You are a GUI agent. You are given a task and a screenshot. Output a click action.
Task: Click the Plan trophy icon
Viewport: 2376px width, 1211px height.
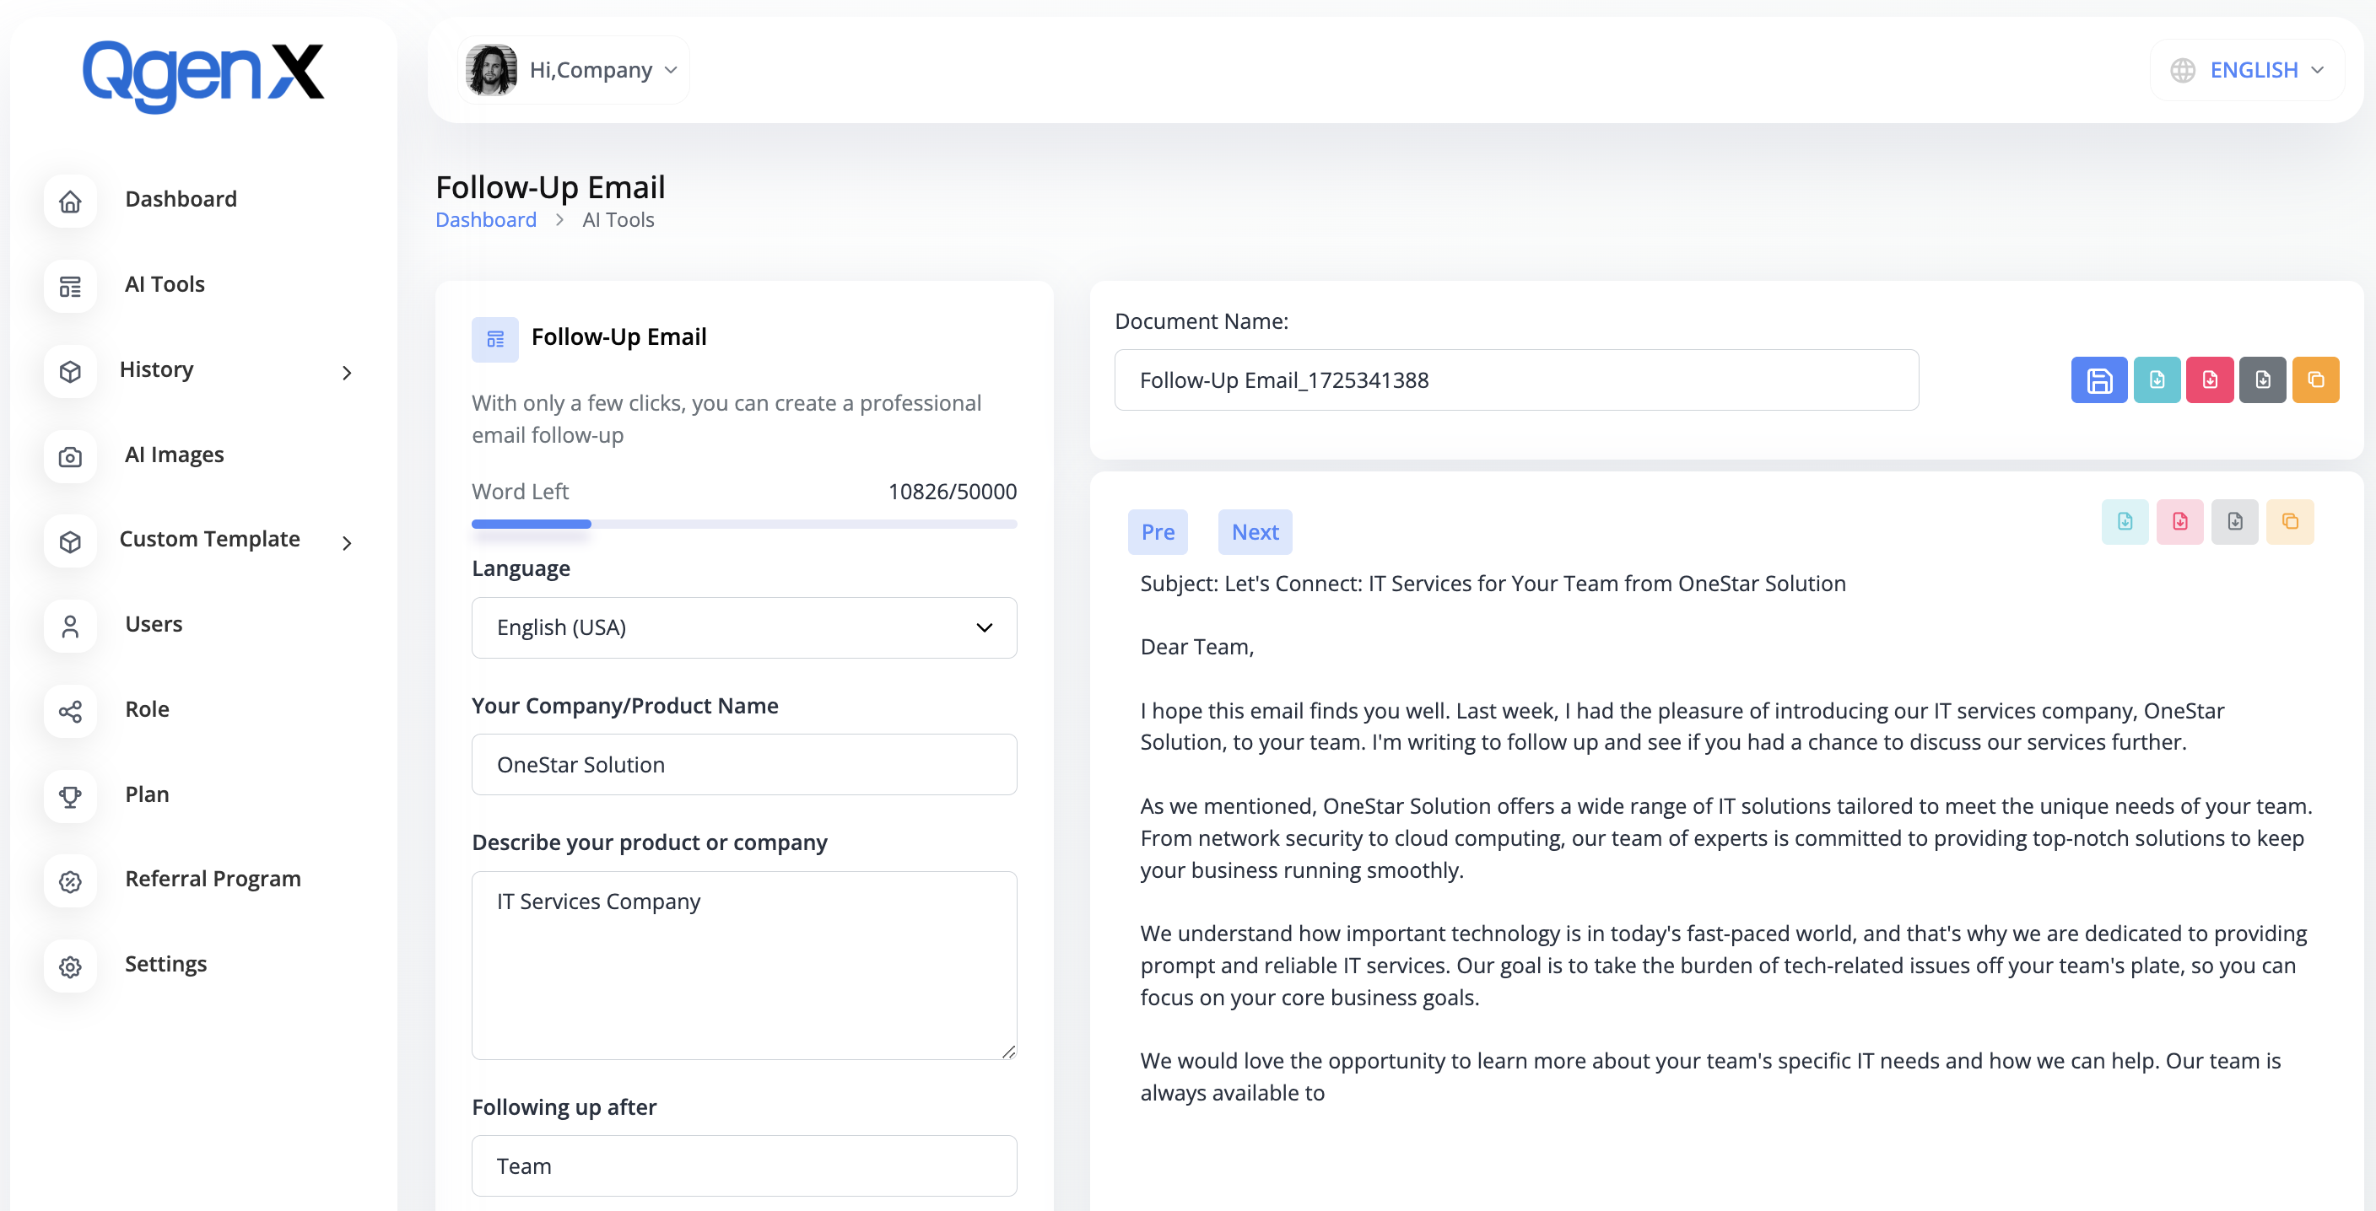[70, 796]
